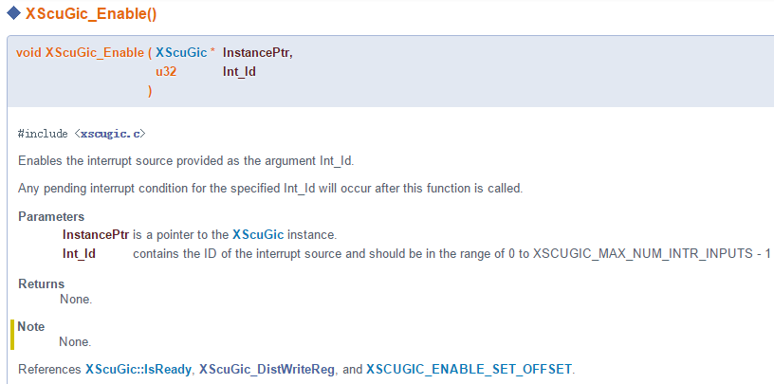
Task: Open XSCUGIC_ENABLE_SET_OFFSET reference link
Action: click(x=469, y=369)
